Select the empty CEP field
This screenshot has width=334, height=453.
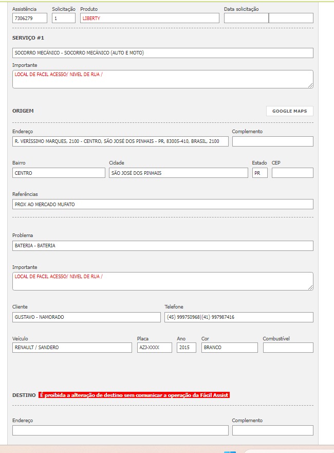[292, 173]
